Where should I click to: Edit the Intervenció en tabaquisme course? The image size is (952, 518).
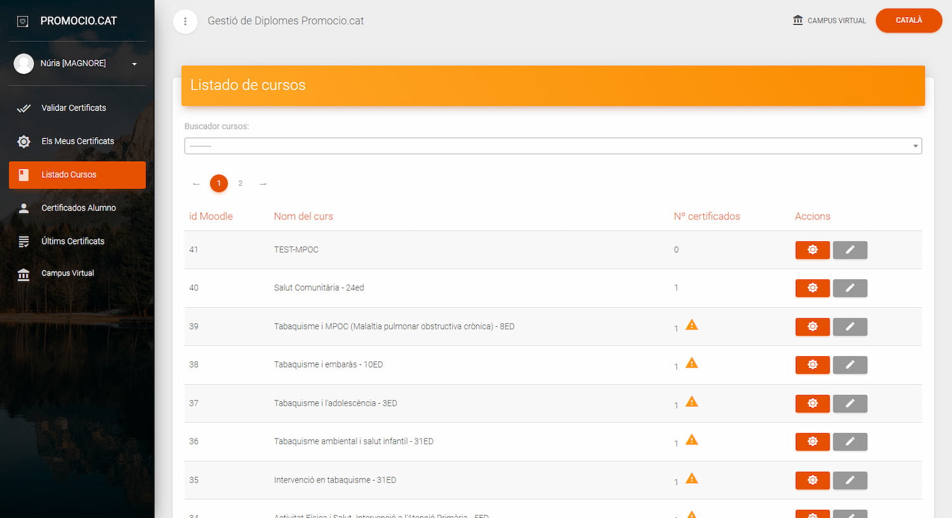850,481
